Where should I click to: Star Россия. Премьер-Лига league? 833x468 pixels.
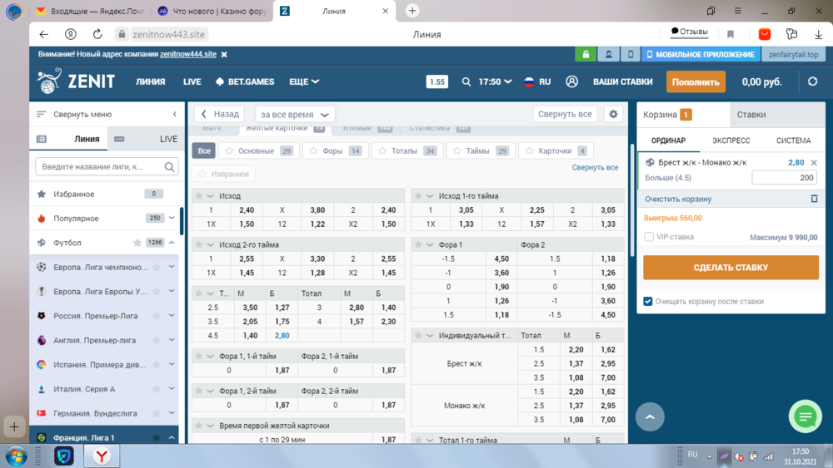[157, 316]
